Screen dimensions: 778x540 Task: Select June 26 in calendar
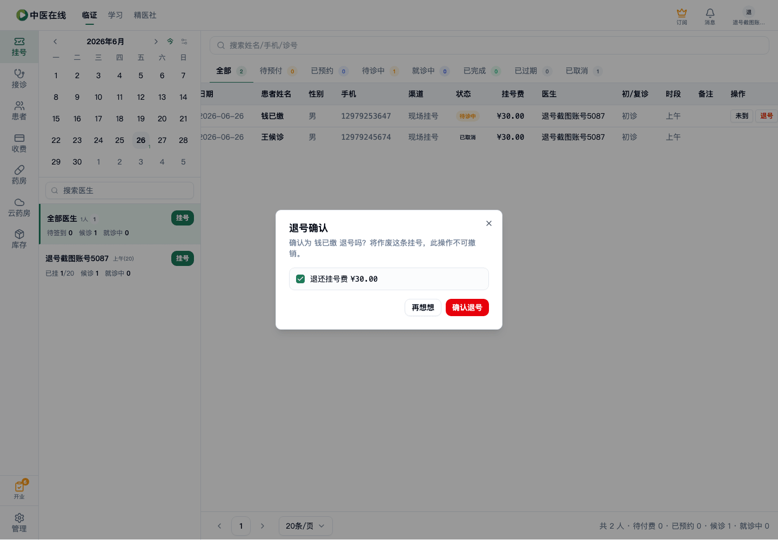pos(141,140)
